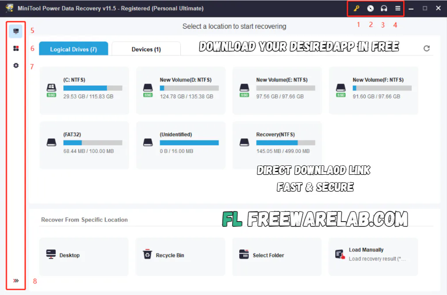Click the Recycle Bin icon
This screenshot has height=295, width=447.
[x=147, y=254]
